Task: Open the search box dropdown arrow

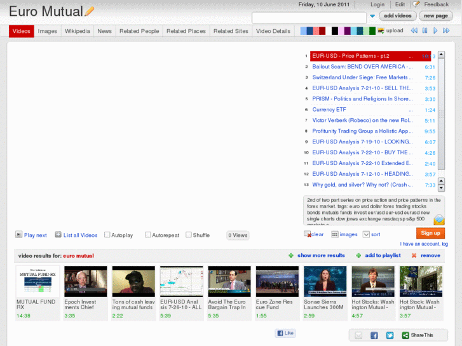Action: [x=372, y=17]
